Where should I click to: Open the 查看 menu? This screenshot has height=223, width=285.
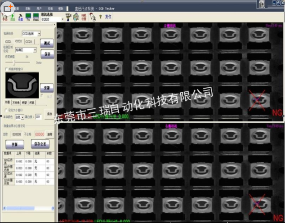point(17,9)
